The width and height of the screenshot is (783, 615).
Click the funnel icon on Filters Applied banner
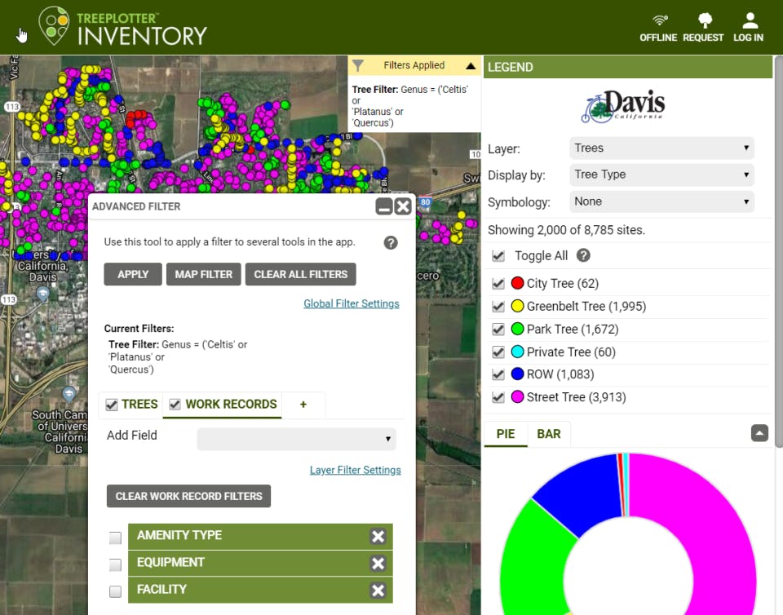[x=359, y=65]
